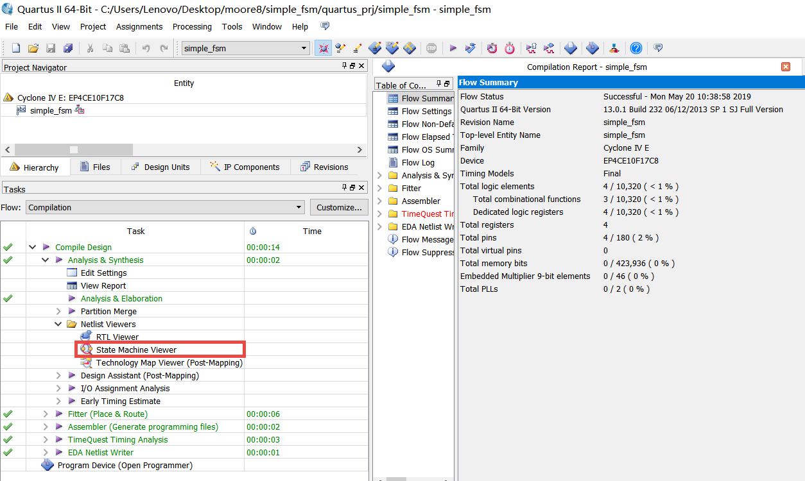Open the Flow dropdown showing Compilation
The image size is (805, 481).
click(x=165, y=207)
